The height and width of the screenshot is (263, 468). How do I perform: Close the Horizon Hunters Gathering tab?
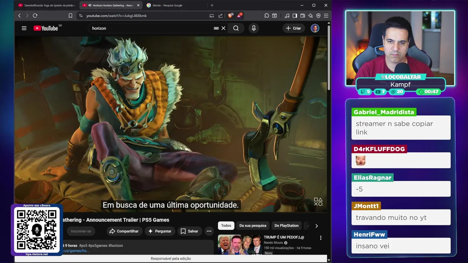coord(138,5)
